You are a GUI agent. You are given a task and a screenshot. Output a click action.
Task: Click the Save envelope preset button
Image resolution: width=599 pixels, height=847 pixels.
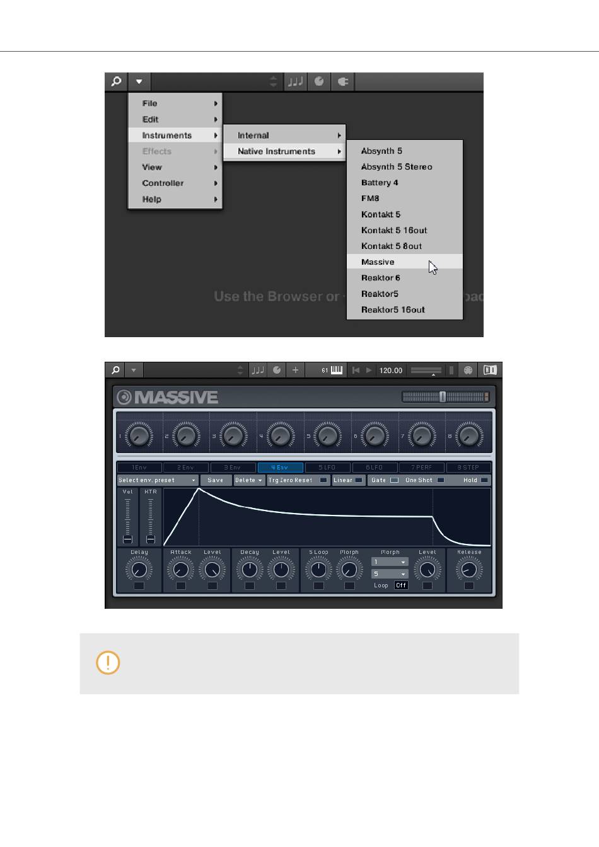pyautogui.click(x=216, y=480)
